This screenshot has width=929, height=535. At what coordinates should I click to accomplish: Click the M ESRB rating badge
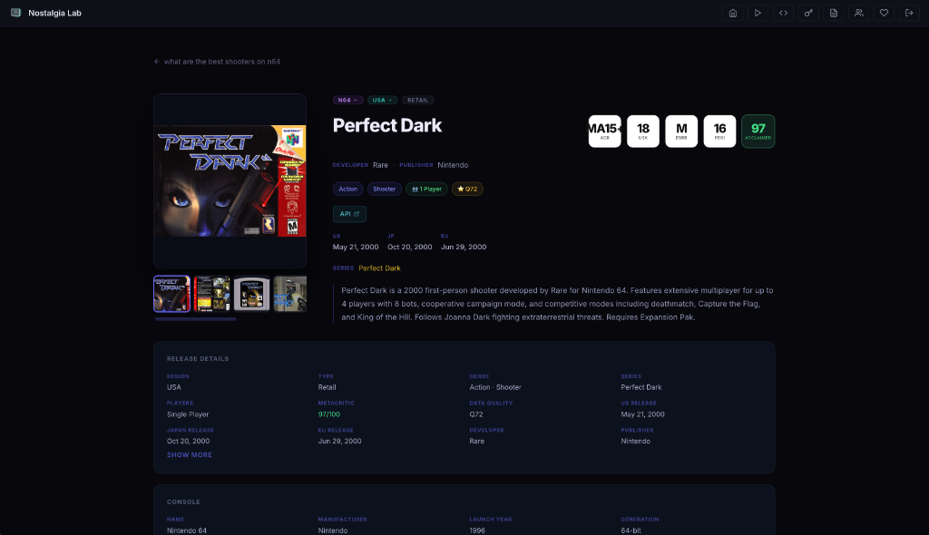click(x=681, y=131)
